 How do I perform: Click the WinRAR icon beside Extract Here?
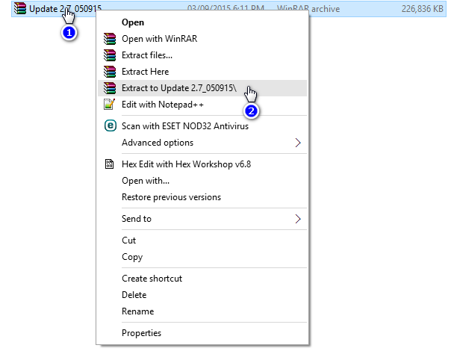110,72
